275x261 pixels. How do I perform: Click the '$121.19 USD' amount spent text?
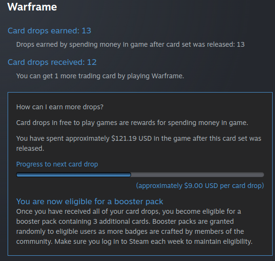132,138
